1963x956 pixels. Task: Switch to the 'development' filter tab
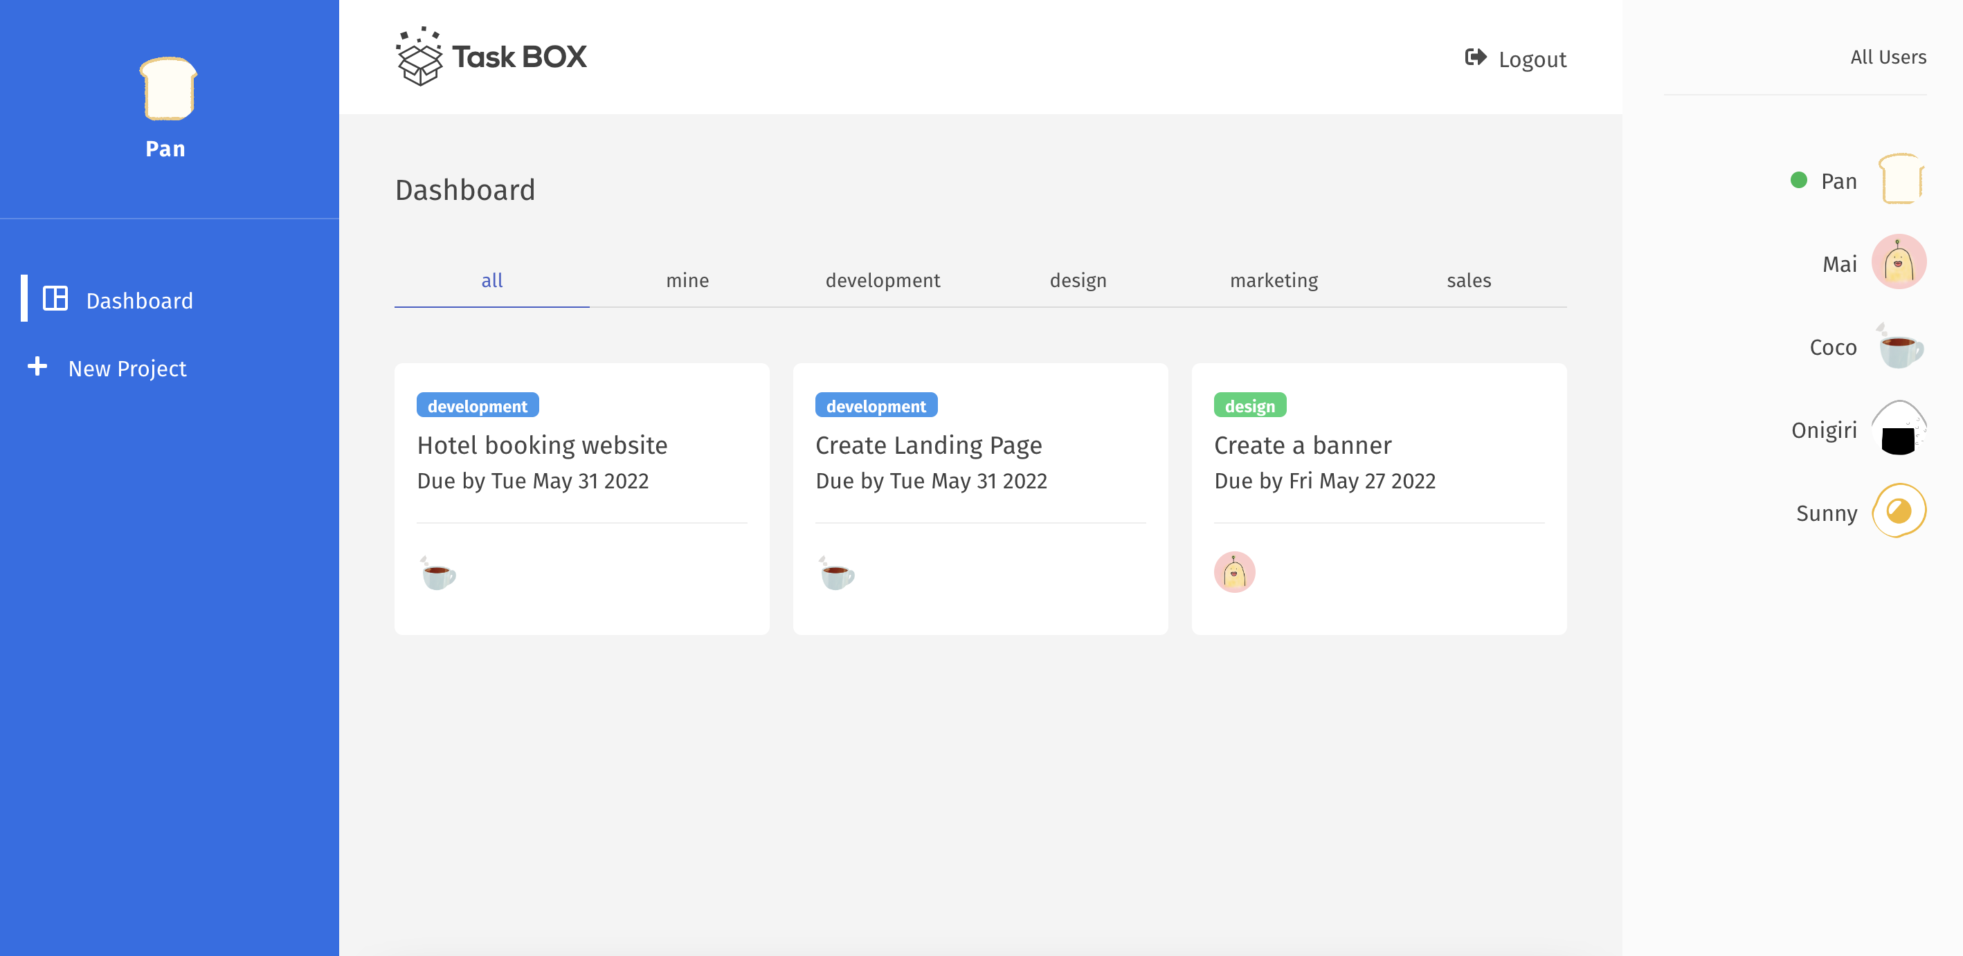[883, 280]
